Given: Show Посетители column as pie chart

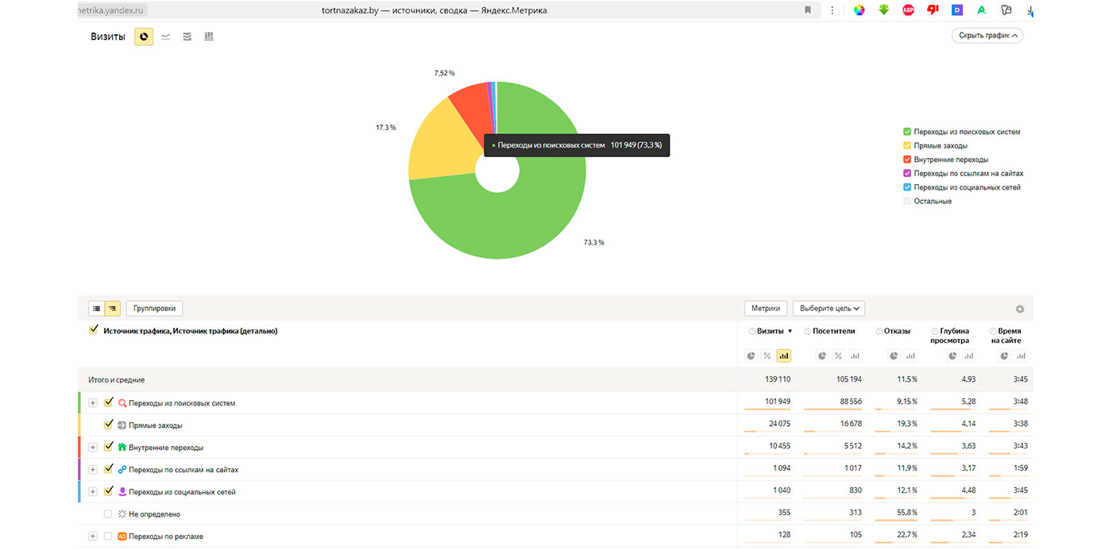Looking at the screenshot, I should 822,356.
